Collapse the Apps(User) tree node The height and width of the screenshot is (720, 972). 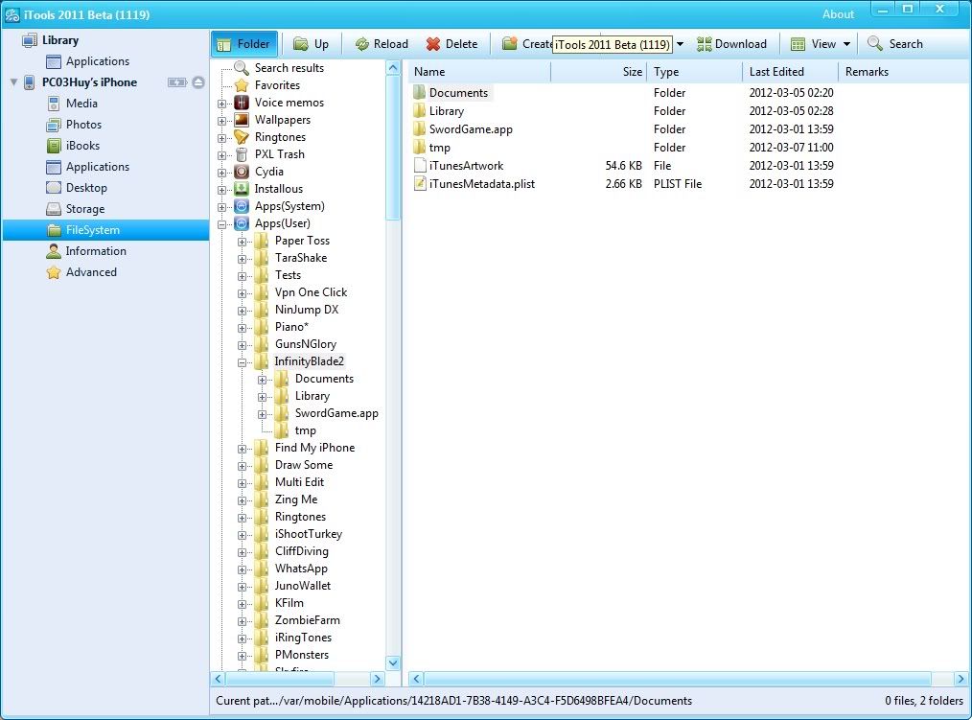[x=222, y=224]
